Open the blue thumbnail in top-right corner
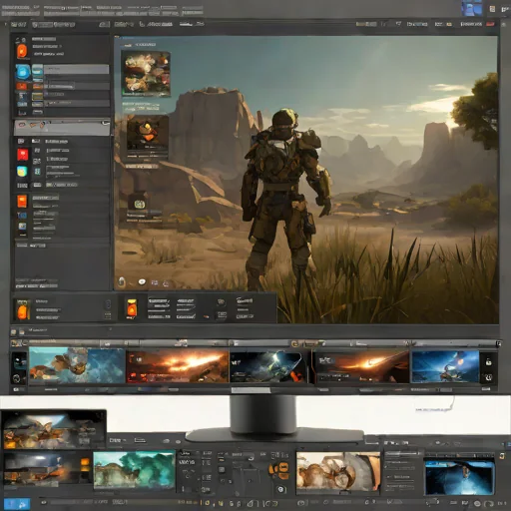The width and height of the screenshot is (511, 511). click(x=472, y=8)
